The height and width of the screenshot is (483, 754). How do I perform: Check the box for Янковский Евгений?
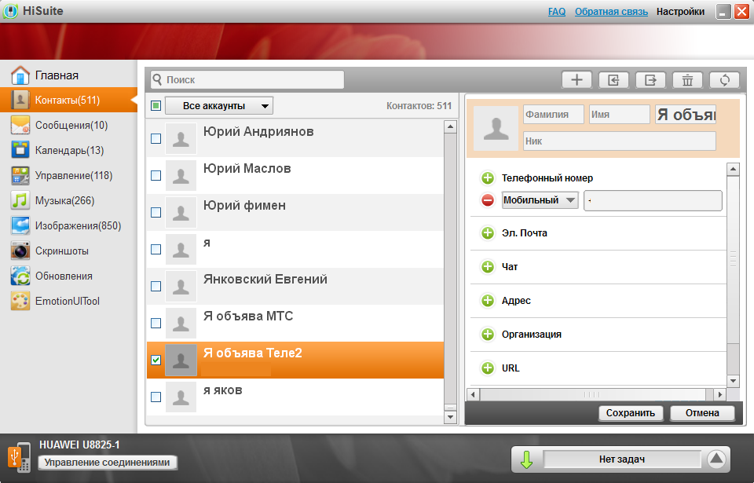click(156, 286)
